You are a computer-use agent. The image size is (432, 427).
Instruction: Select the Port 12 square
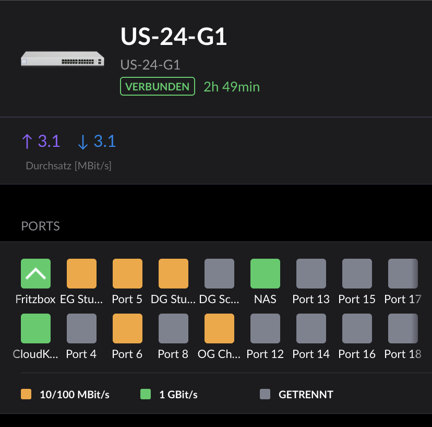pos(266,328)
